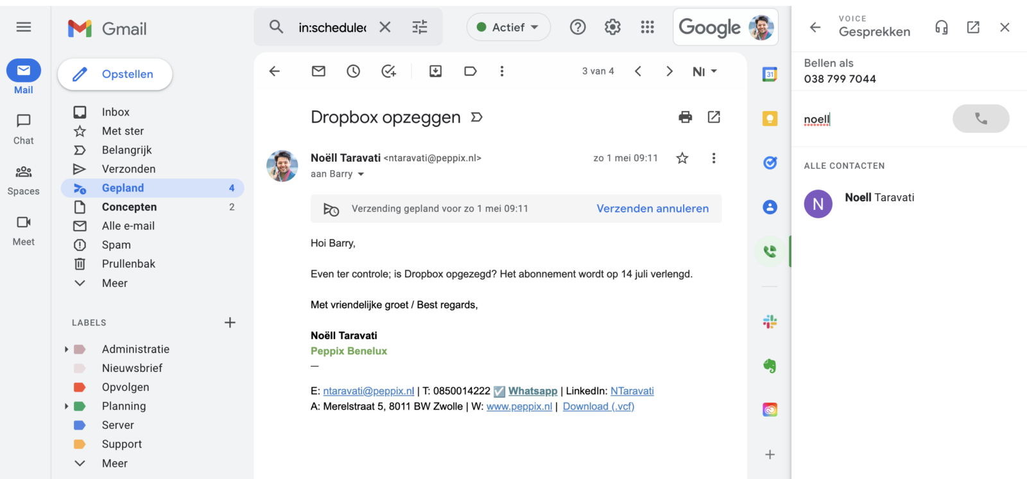Open the Google apps grid

coord(647,27)
